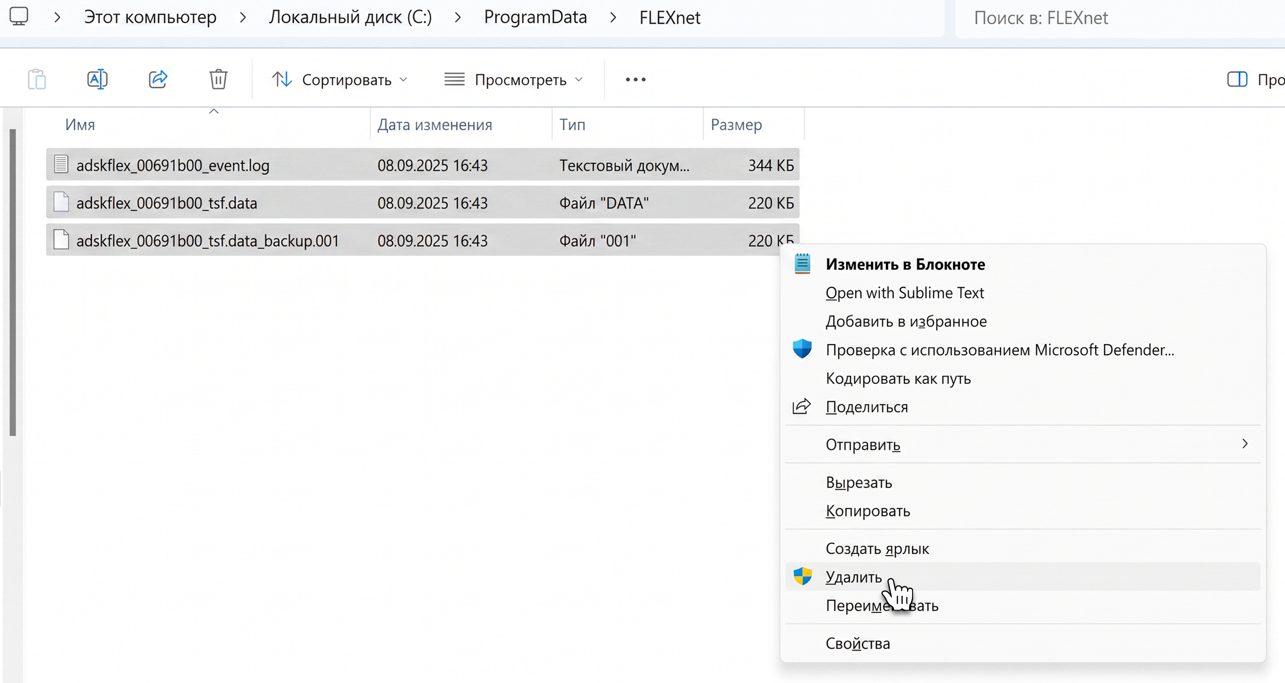Go to ProgramData in the breadcrumb

pos(535,18)
